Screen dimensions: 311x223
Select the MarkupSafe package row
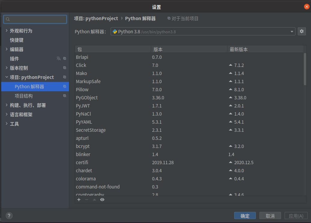coord(189,81)
